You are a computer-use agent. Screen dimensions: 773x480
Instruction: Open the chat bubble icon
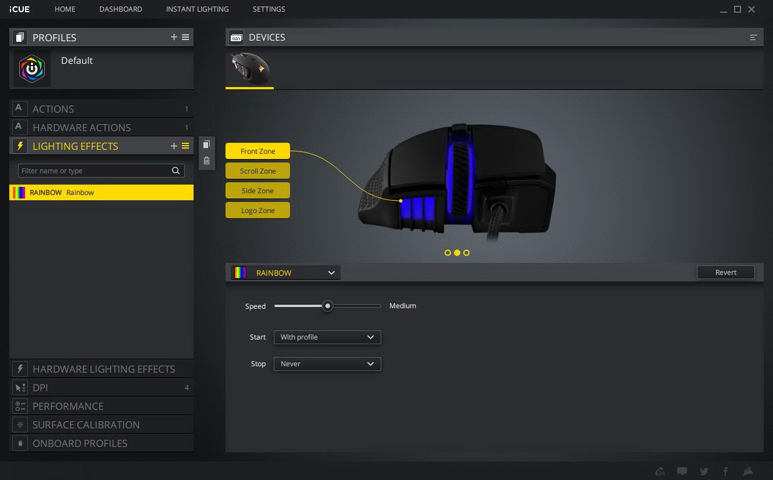tap(682, 471)
